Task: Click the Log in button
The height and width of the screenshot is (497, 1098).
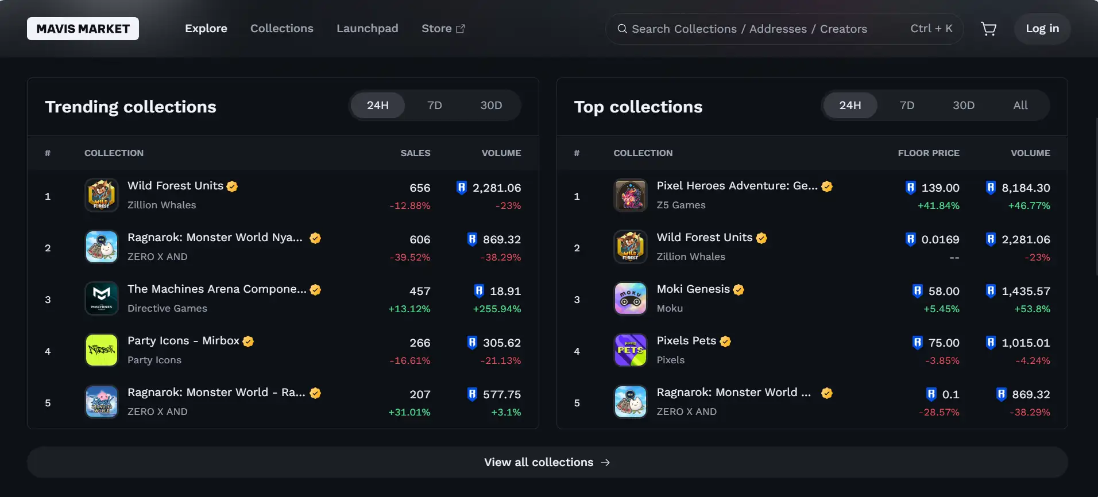Action: [x=1042, y=29]
